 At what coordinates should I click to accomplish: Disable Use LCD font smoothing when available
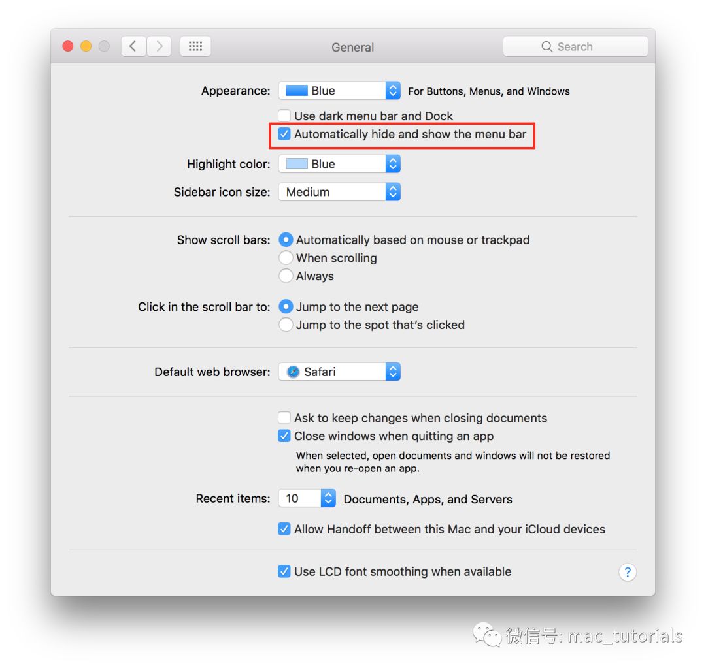coord(284,571)
